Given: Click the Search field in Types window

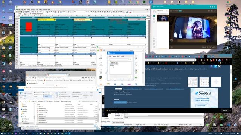Looking at the screenshot, I should (136, 50).
